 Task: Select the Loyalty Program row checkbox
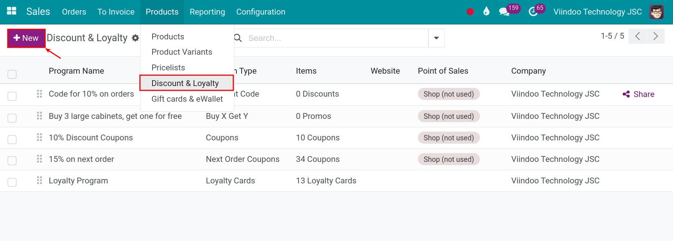pyautogui.click(x=12, y=182)
